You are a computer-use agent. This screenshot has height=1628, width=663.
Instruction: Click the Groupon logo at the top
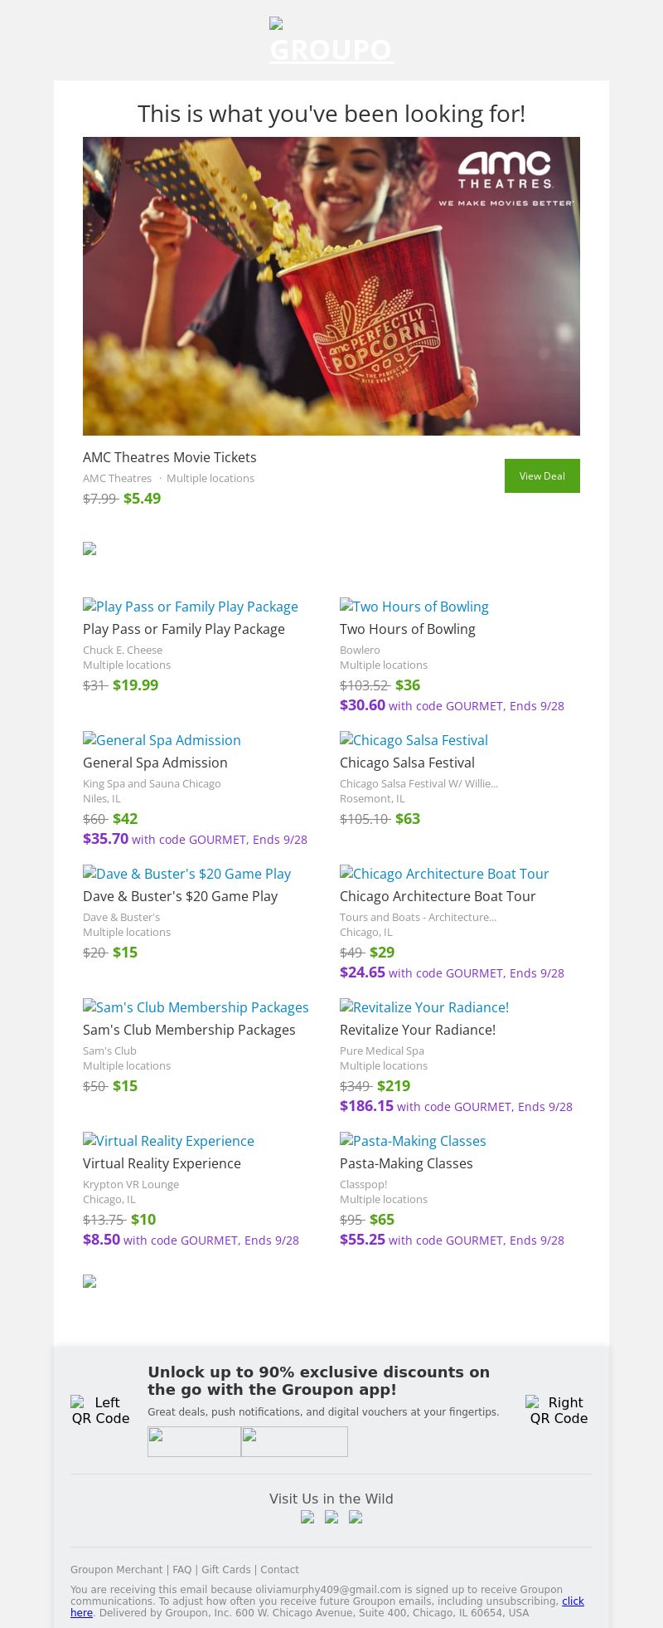[x=331, y=41]
